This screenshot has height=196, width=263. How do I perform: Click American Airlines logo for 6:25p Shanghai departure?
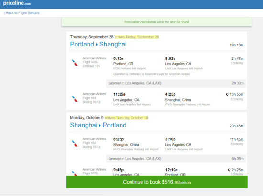point(75,144)
